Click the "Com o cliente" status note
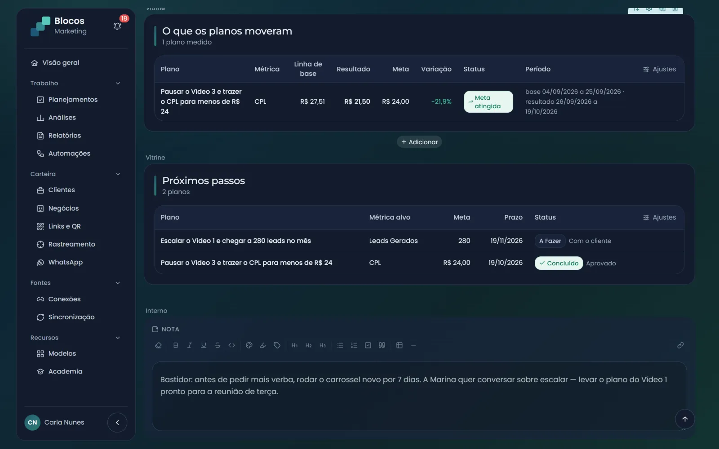 coord(590,241)
